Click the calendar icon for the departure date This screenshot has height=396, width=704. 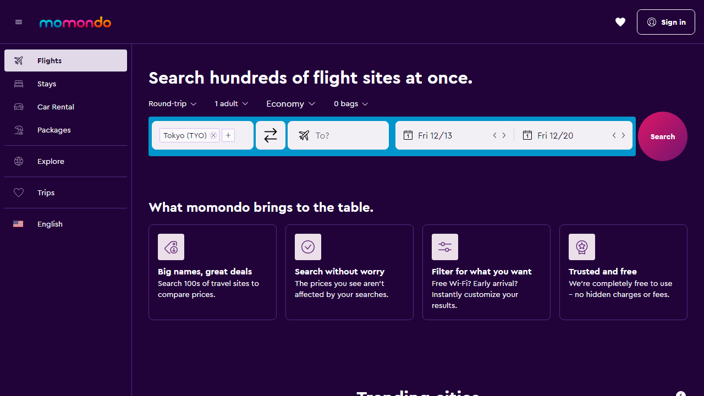[x=408, y=135]
